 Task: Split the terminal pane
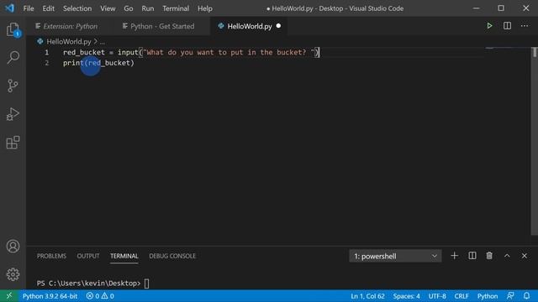[472, 256]
